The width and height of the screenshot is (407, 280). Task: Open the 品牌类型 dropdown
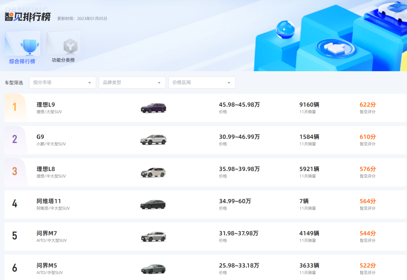[x=132, y=83]
